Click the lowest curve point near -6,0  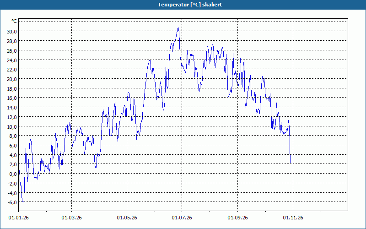tap(23, 202)
